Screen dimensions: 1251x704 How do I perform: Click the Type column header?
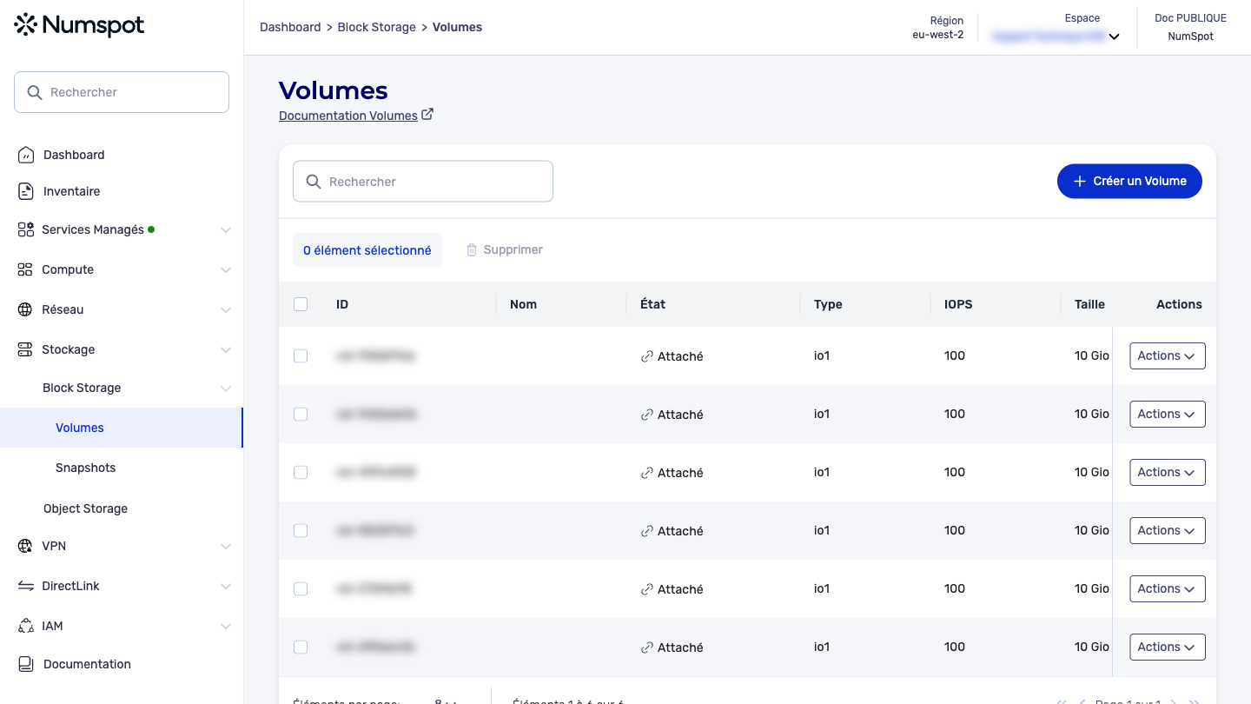828,304
